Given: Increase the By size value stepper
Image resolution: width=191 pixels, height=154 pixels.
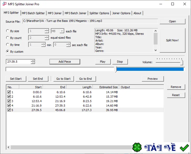Looking at the screenshot, I should coord(47,30).
